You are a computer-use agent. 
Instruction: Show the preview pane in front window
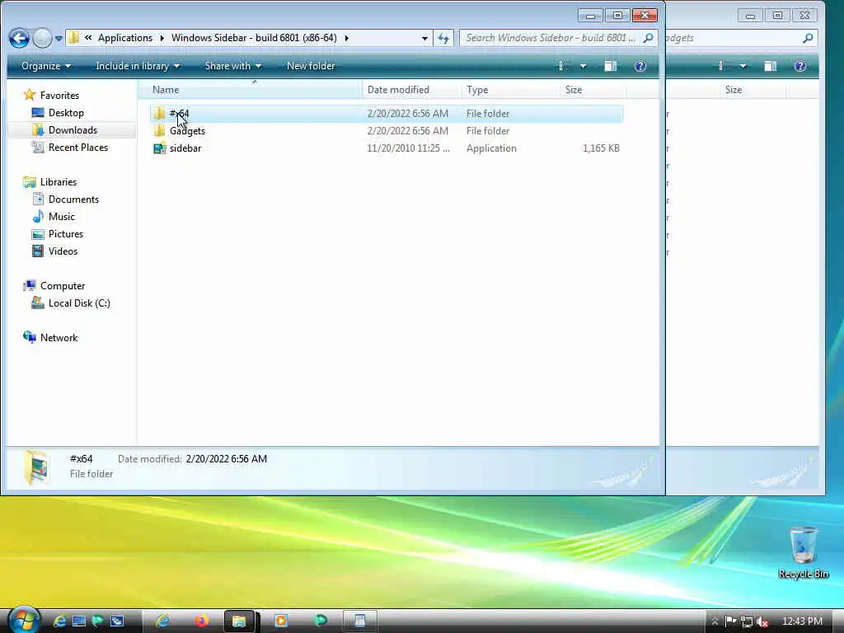(x=611, y=66)
